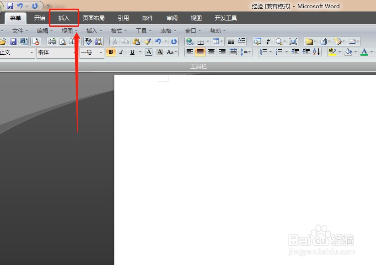Click the Save icon in the menu toolbar
This screenshot has width=376, height=265.
coord(13,42)
